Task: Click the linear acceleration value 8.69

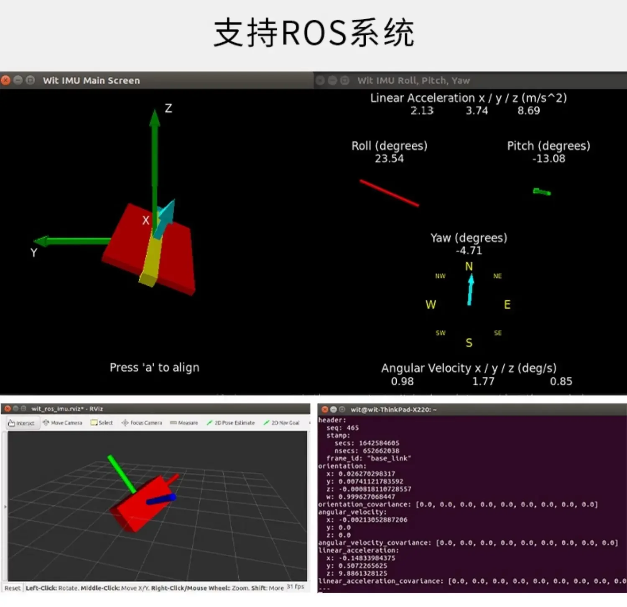Action: pyautogui.click(x=529, y=111)
